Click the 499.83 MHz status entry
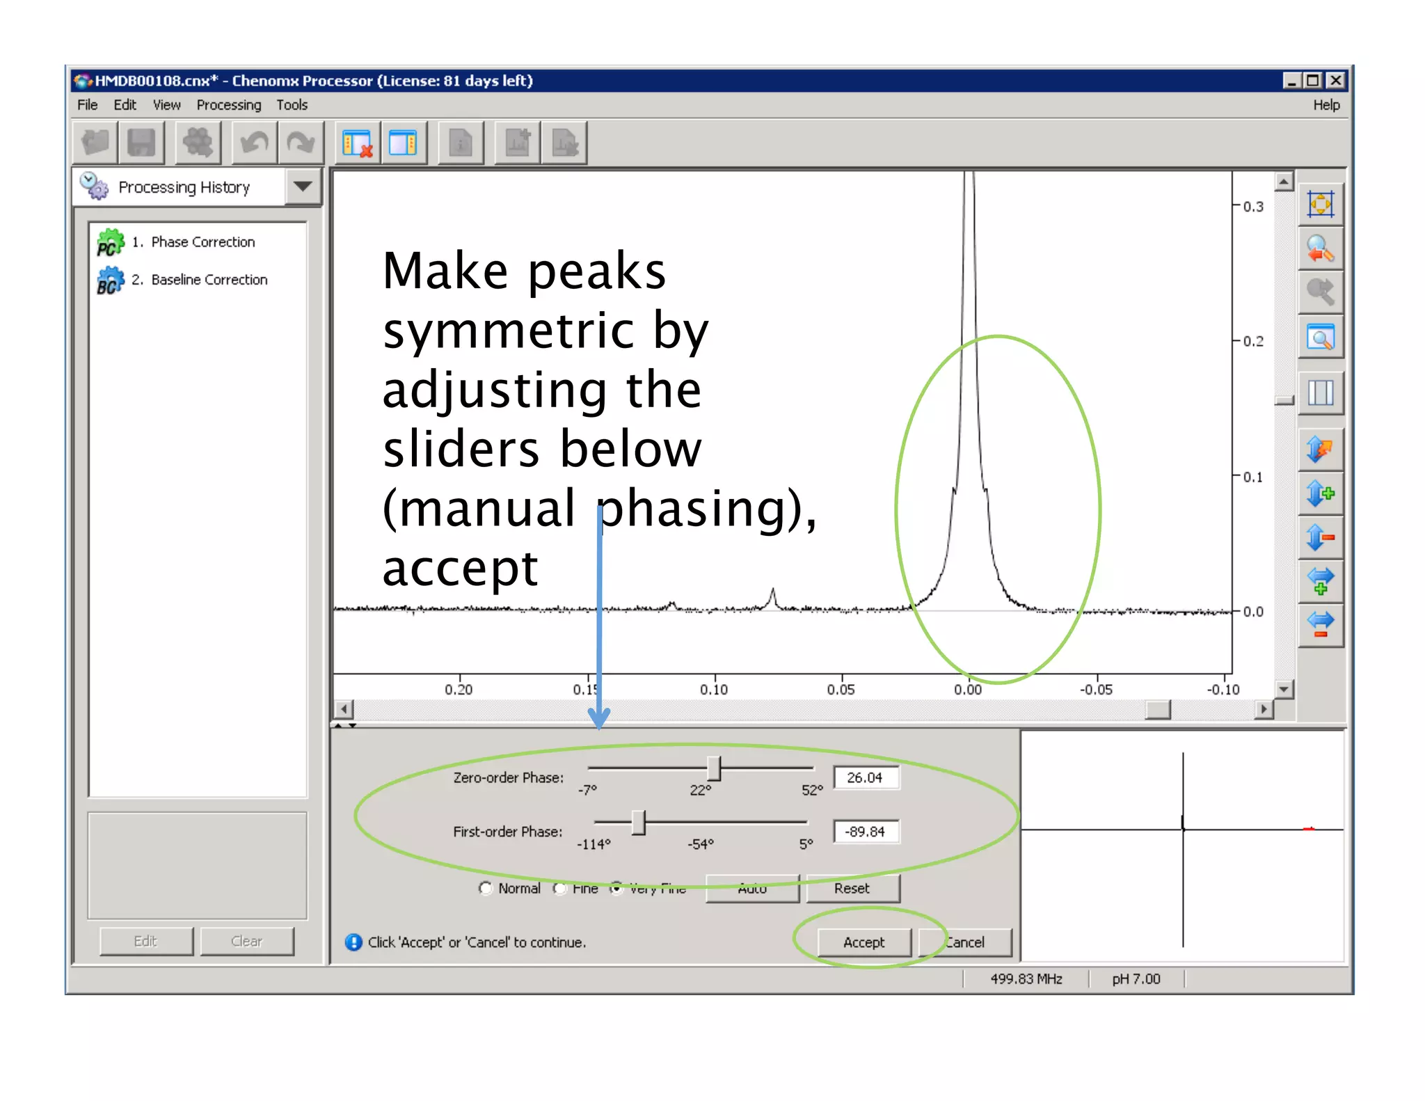 point(1026,979)
